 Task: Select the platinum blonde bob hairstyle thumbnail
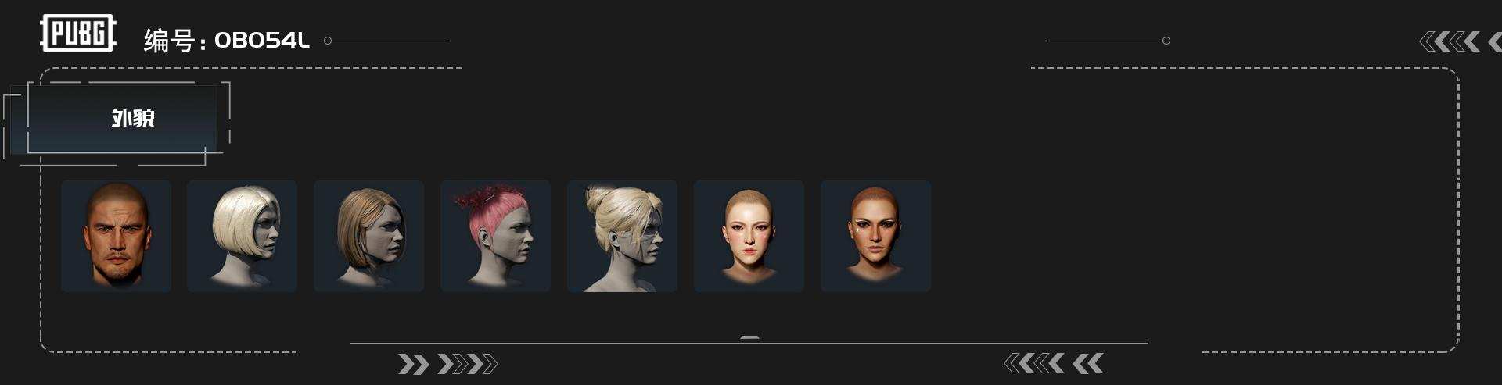point(242,236)
